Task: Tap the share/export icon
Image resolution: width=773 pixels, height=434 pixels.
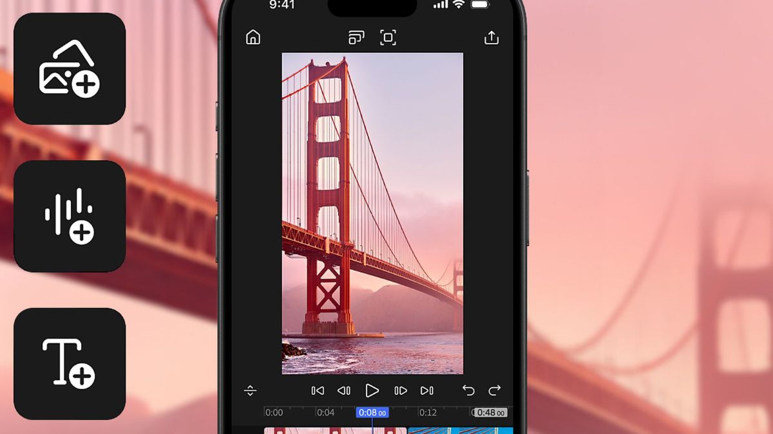Action: (x=491, y=38)
